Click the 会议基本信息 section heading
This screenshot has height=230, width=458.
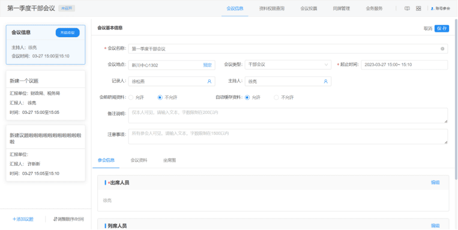click(x=110, y=28)
